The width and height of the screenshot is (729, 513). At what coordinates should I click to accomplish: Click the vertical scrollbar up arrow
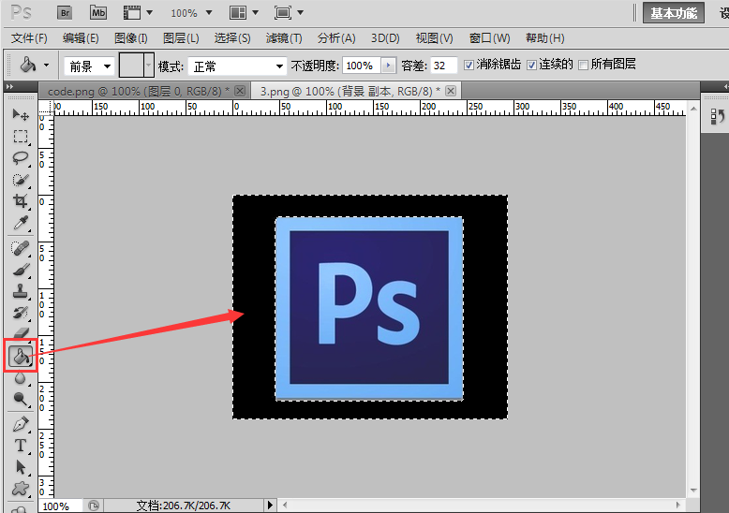tap(693, 110)
